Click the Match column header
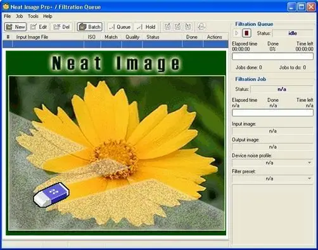This screenshot has height=250, width=318. [x=111, y=37]
